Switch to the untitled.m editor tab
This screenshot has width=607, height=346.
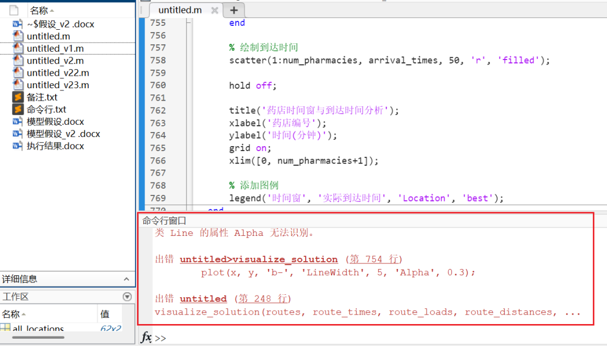pyautogui.click(x=180, y=11)
